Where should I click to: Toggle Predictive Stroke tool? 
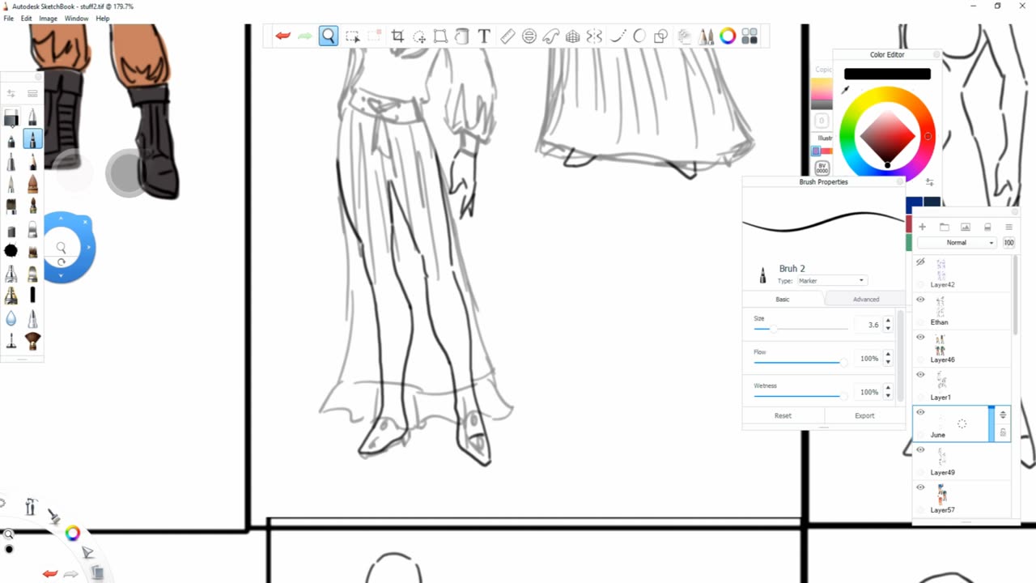coord(639,36)
